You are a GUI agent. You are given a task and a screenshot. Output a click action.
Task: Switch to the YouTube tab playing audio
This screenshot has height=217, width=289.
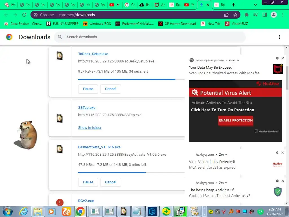point(115,5)
